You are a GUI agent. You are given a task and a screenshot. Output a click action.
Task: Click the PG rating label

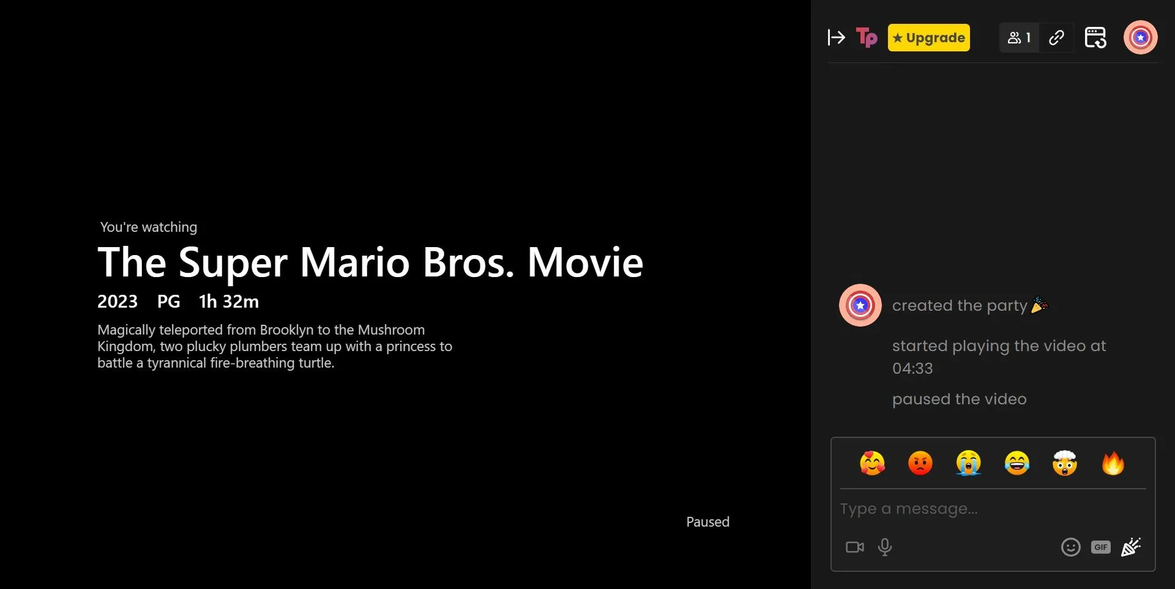click(168, 302)
